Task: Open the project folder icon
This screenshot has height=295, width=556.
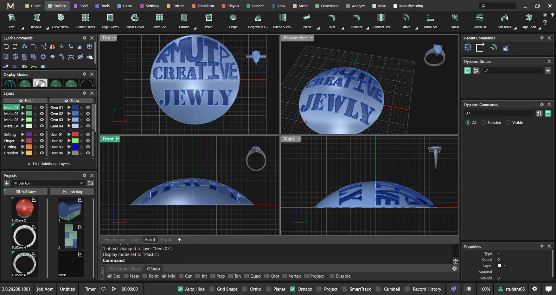Action: [90, 183]
